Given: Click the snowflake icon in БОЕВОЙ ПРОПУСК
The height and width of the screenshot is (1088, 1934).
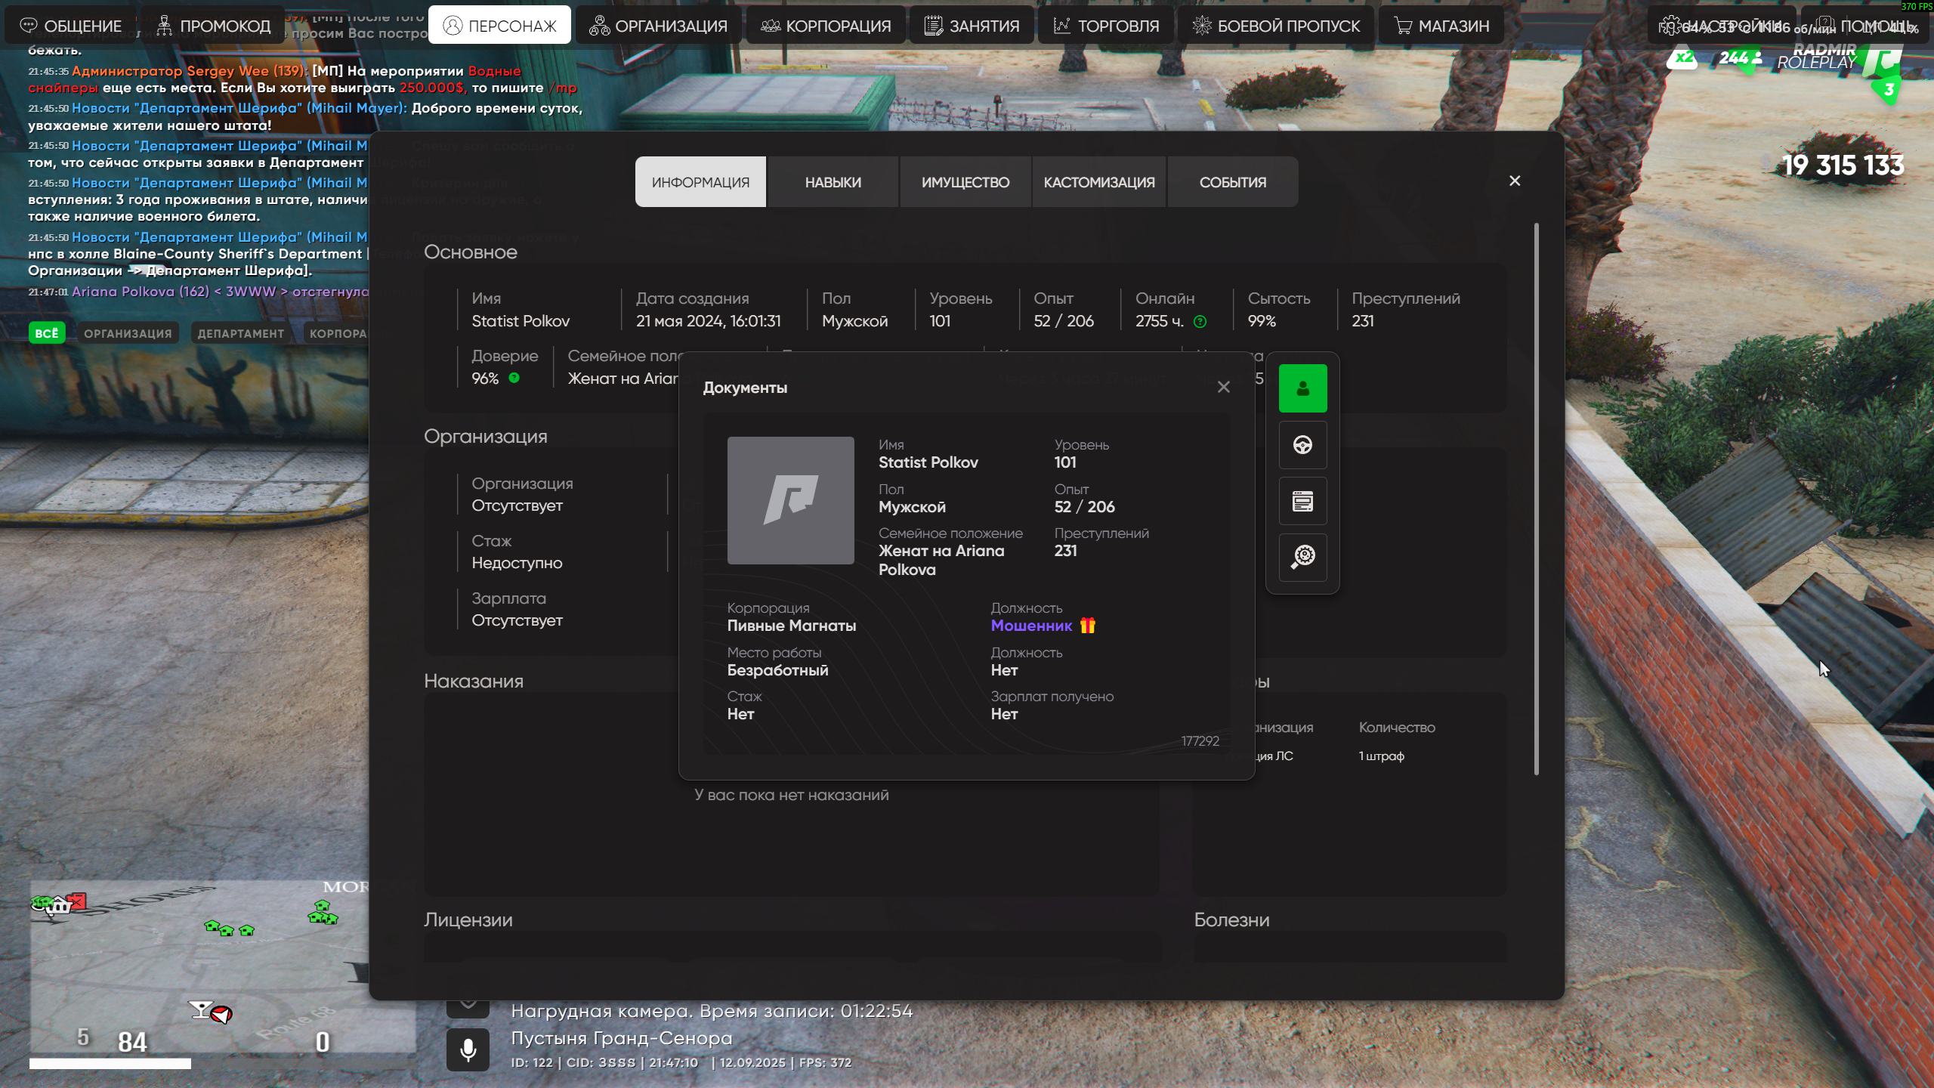Looking at the screenshot, I should point(1202,26).
